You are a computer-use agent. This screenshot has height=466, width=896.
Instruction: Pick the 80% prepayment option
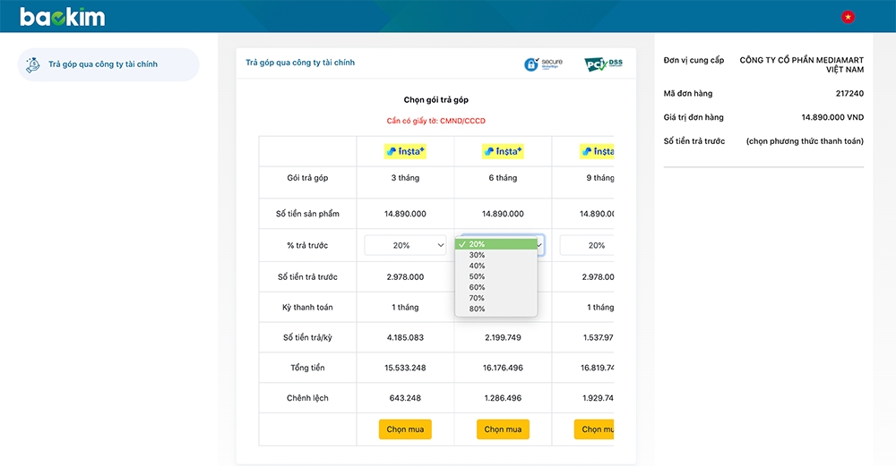pyautogui.click(x=478, y=309)
